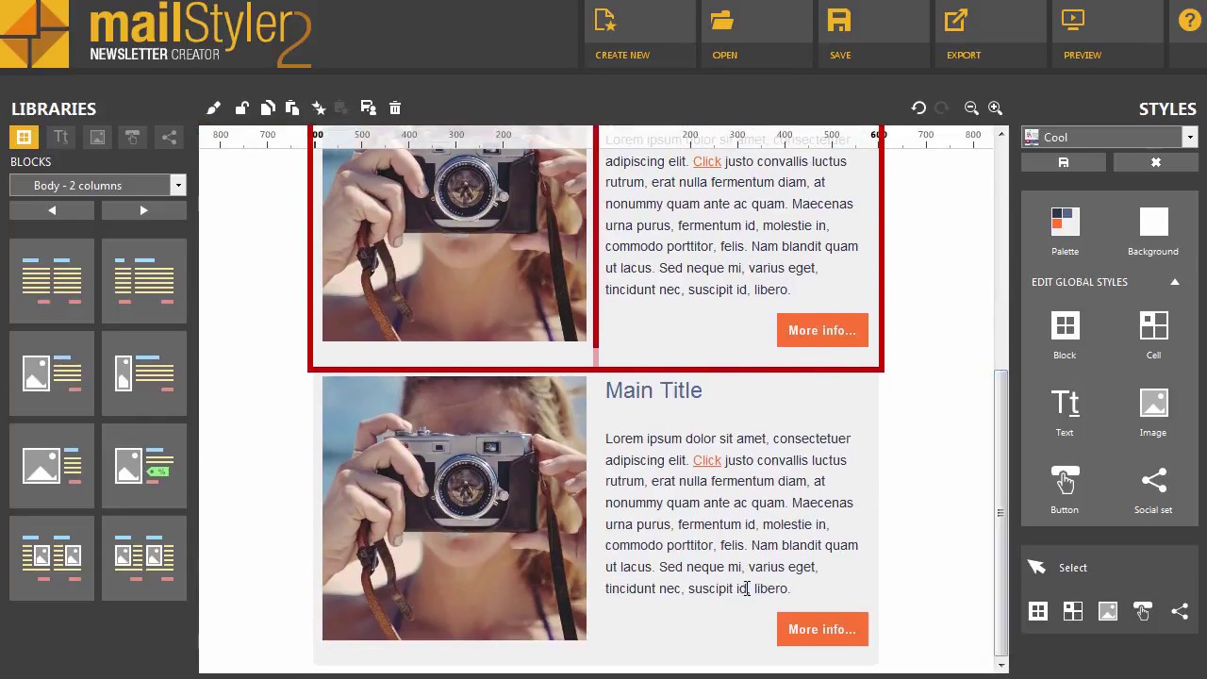1207x679 pixels.
Task: Switch to the Social library tab icon
Action: point(169,137)
